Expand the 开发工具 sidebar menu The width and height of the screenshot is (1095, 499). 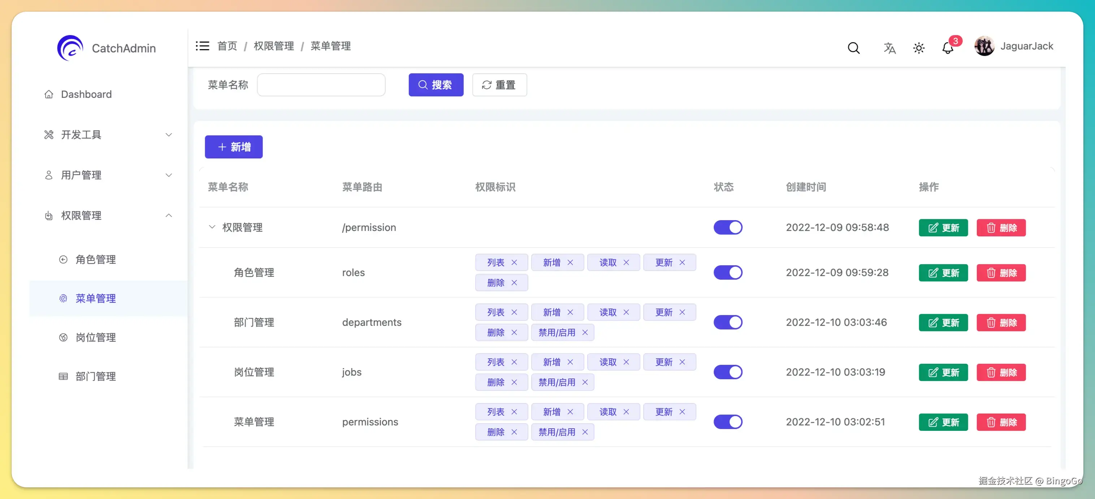click(169, 135)
